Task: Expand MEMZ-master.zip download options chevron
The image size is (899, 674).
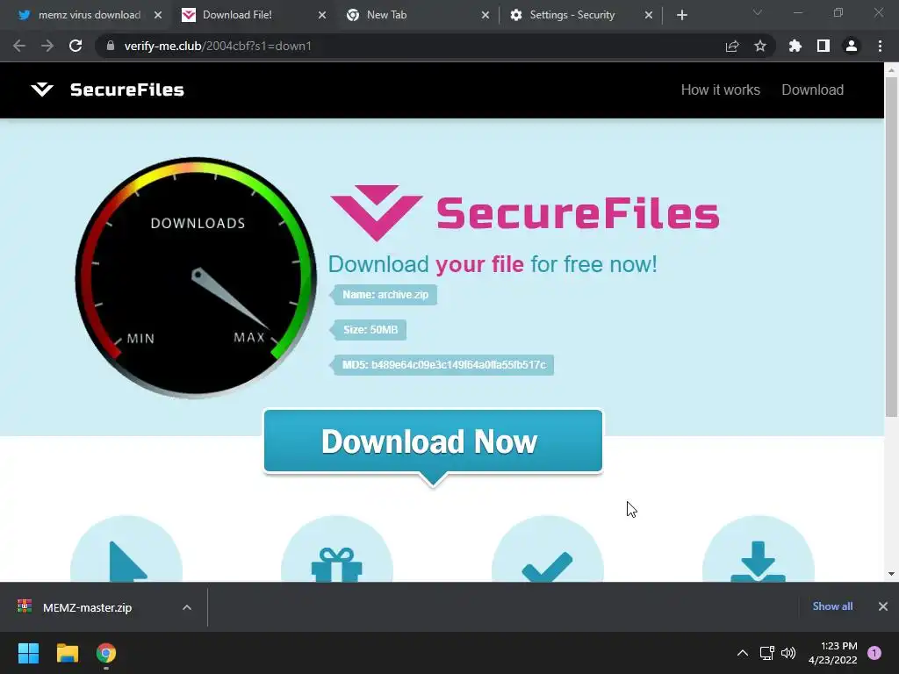Action: pos(187,607)
